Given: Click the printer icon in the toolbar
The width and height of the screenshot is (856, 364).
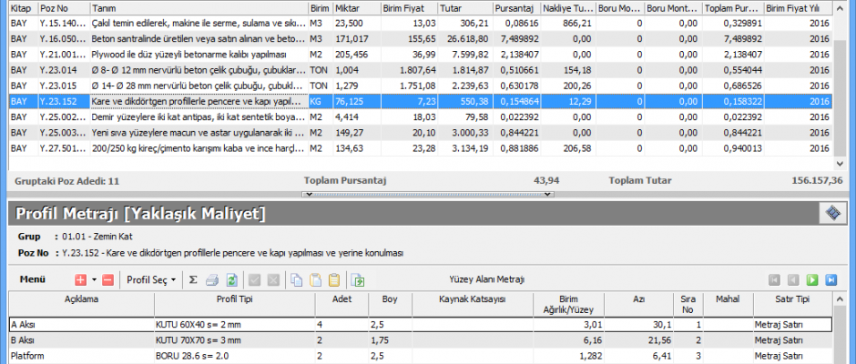Looking at the screenshot, I should pos(212,280).
